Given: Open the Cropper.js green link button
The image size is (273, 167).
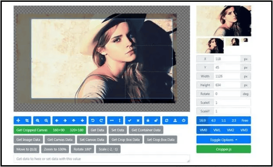Looking at the screenshot, I should [x=223, y=149].
